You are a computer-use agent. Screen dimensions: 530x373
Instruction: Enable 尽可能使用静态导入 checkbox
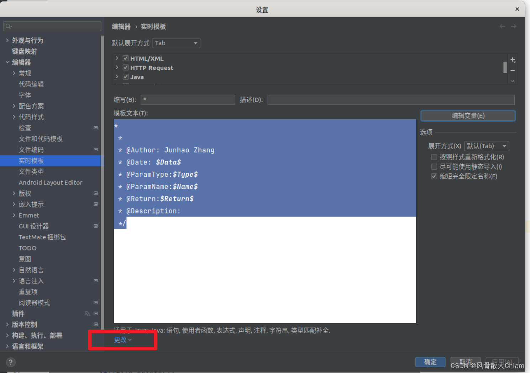434,166
